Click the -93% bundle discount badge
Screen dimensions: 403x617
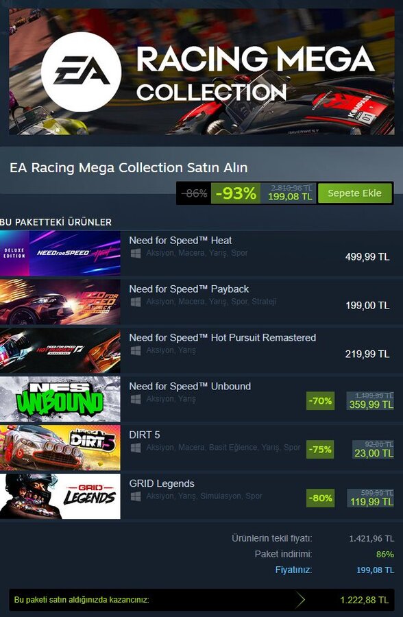[236, 193]
